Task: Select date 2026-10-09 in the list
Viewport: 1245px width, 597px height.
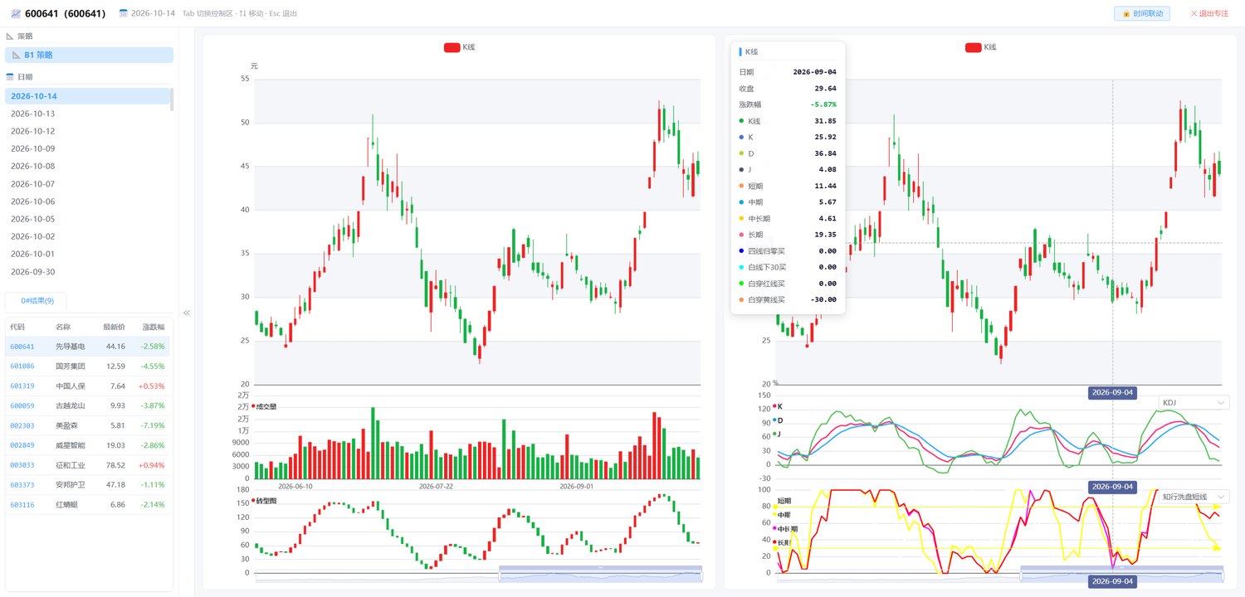Action: click(x=86, y=148)
